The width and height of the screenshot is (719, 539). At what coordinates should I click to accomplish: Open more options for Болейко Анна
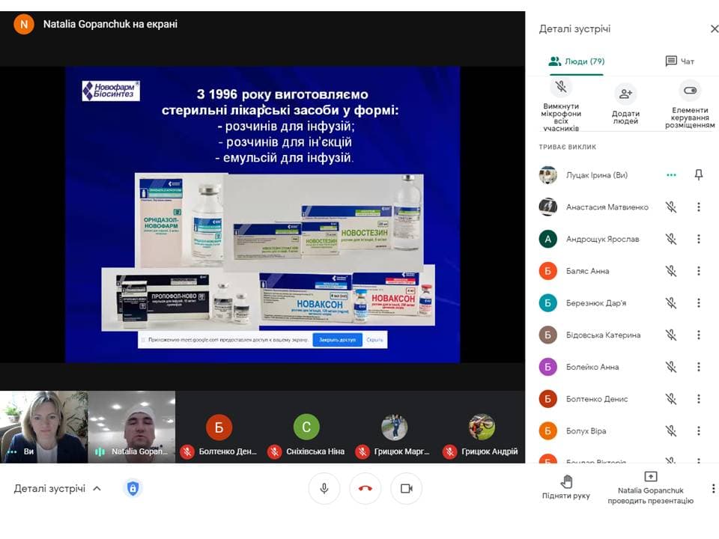tap(698, 367)
